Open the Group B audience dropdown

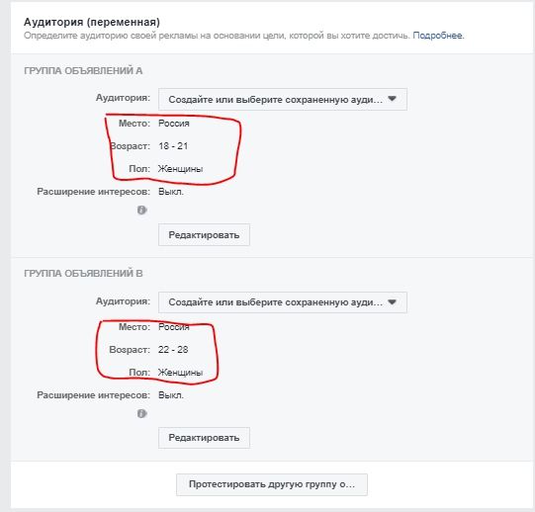pos(283,302)
